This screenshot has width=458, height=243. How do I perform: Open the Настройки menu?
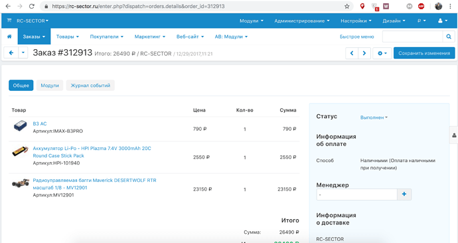tap(356, 21)
